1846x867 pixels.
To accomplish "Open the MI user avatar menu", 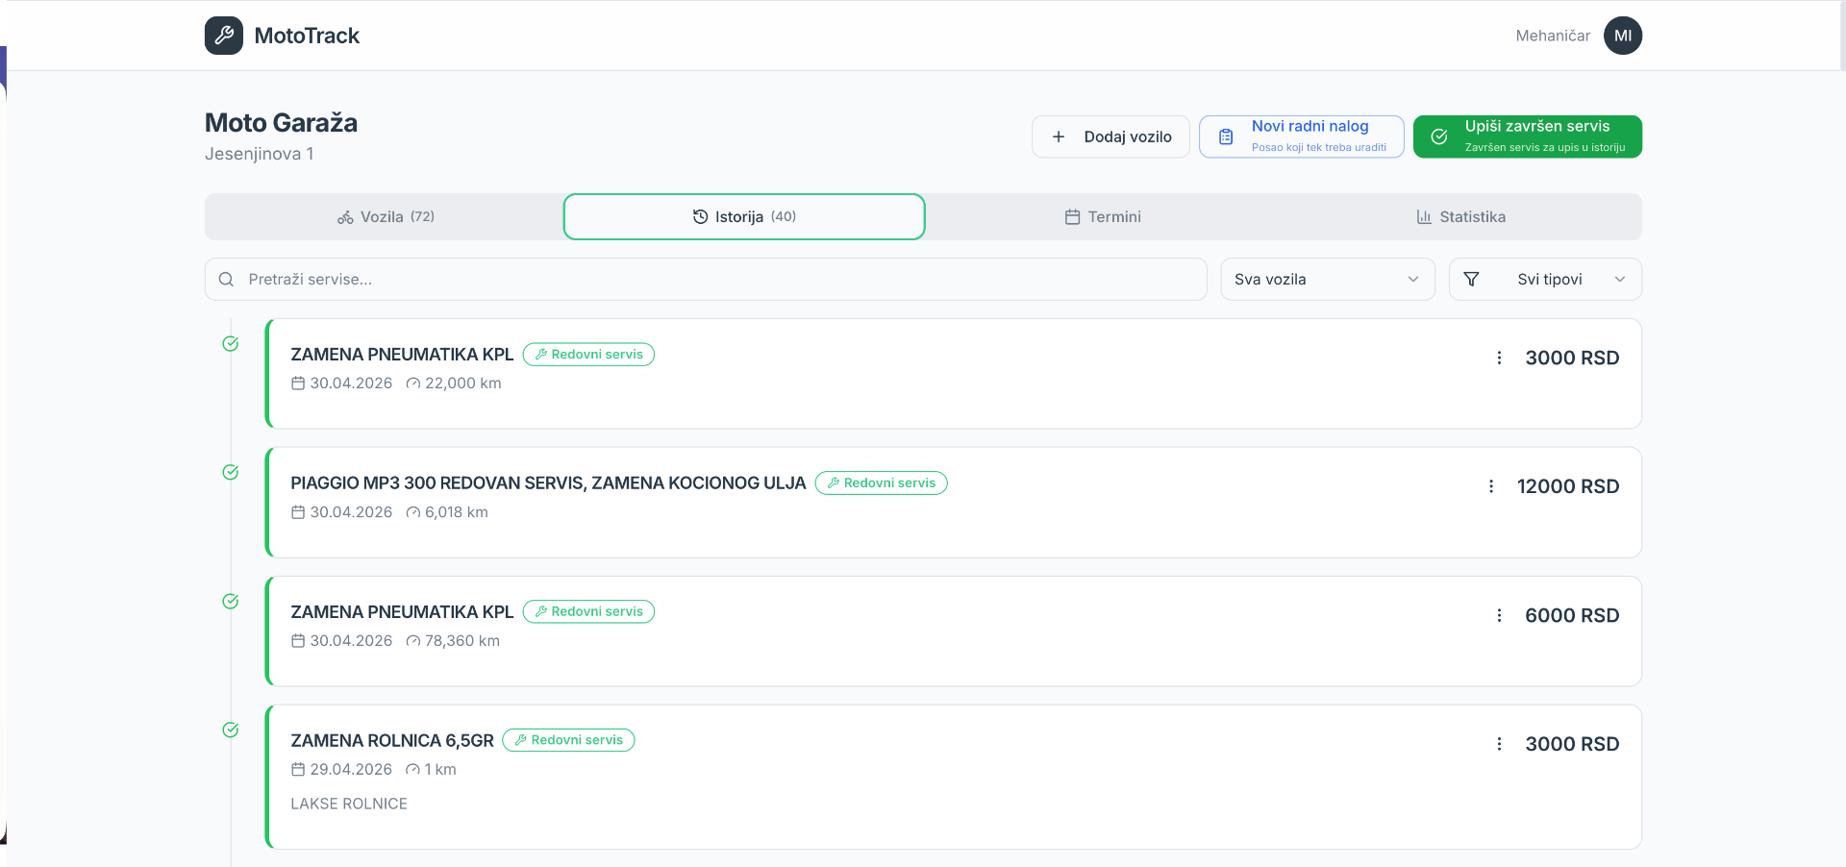I will [x=1623, y=36].
